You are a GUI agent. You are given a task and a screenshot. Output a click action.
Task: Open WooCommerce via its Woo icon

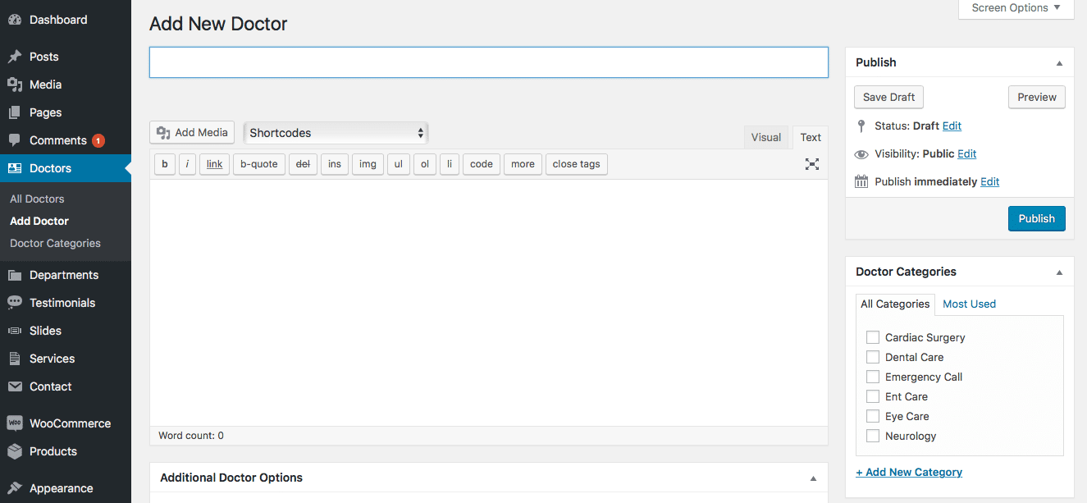15,423
